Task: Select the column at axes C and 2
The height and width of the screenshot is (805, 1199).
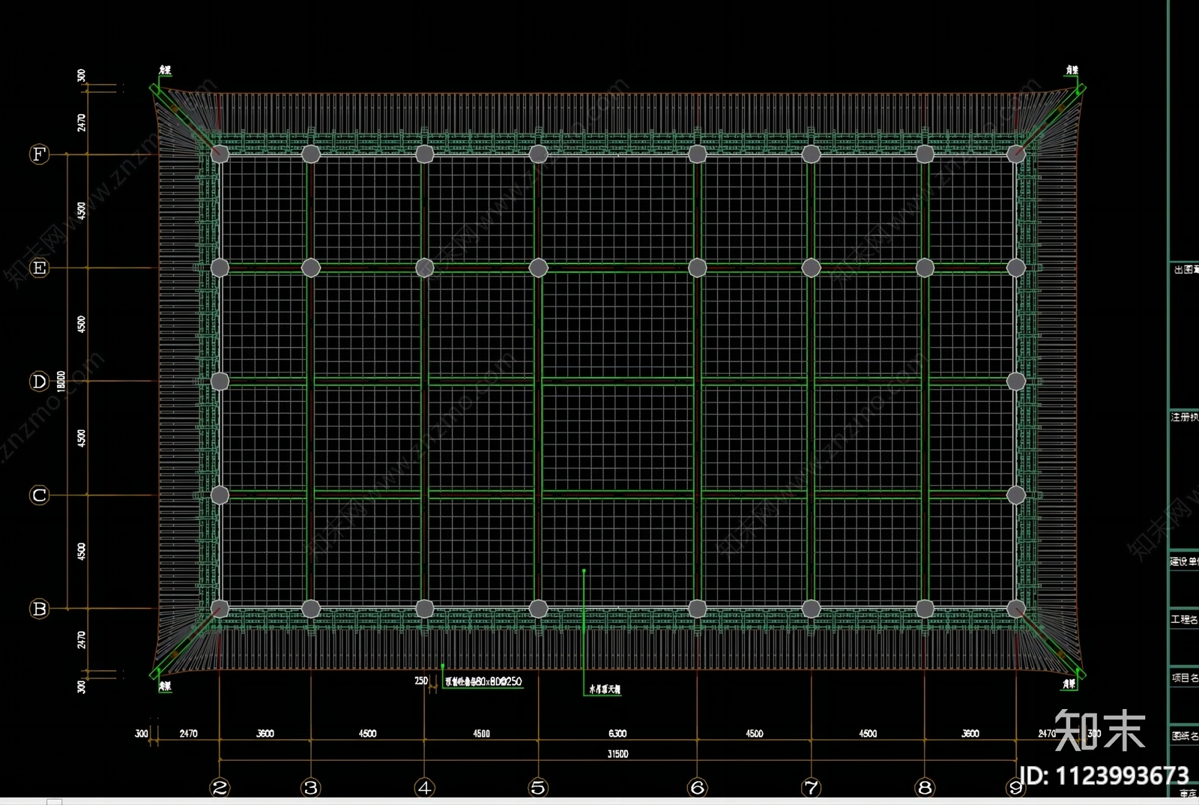Action: pyautogui.click(x=220, y=495)
